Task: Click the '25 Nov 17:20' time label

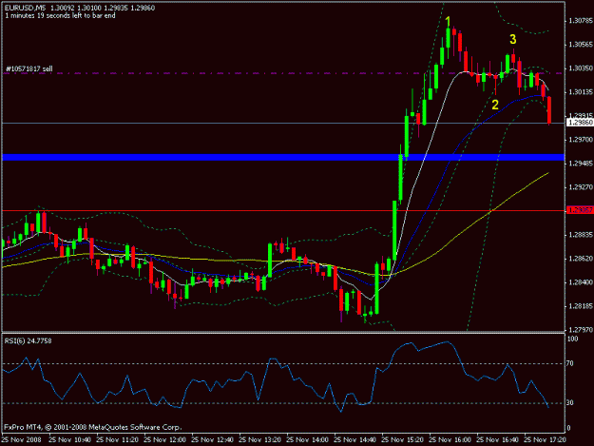Action: (x=545, y=440)
